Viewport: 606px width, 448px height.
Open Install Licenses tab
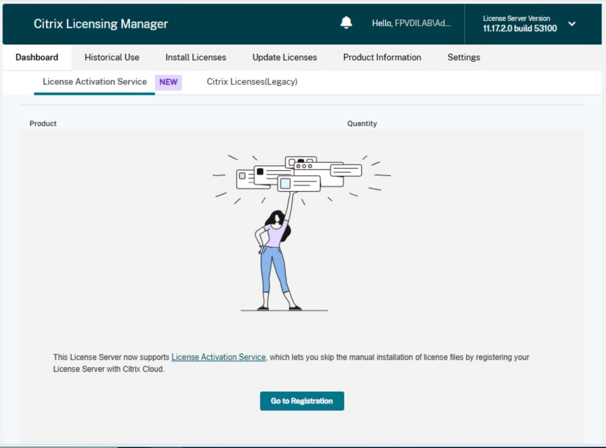coord(195,58)
